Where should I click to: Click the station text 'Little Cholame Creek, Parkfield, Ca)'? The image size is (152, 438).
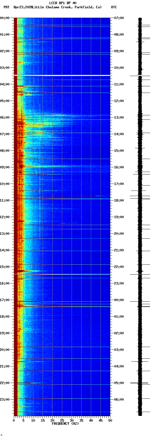67,7
